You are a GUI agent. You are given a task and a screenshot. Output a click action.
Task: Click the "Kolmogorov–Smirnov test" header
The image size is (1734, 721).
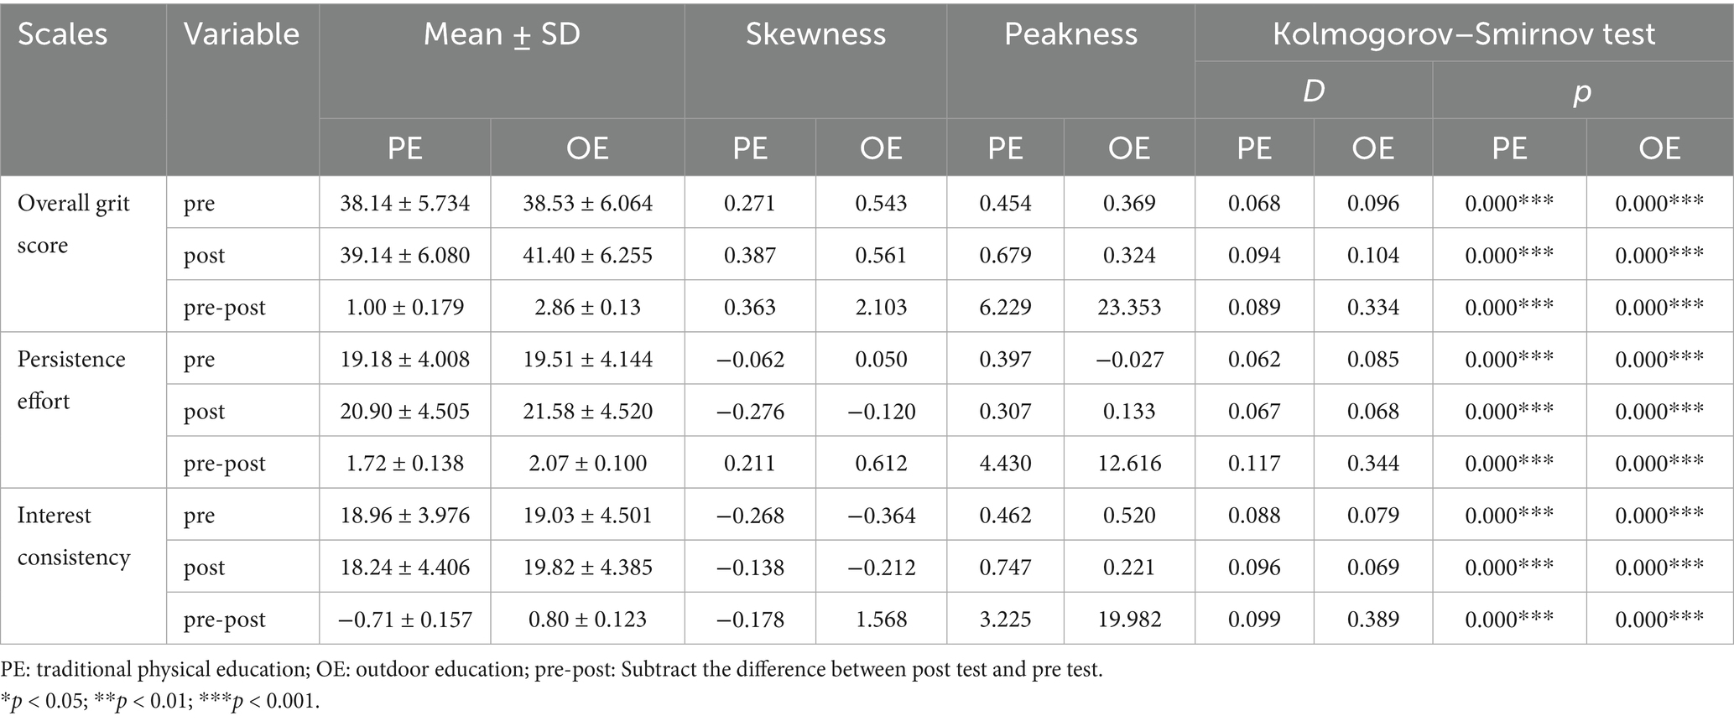(1464, 34)
